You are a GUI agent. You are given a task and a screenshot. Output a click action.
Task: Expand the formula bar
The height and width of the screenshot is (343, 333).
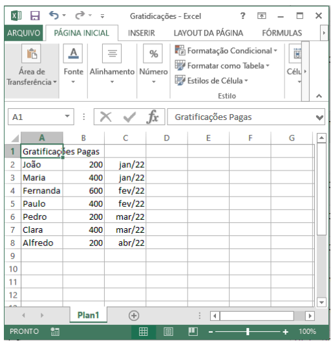[319, 118]
